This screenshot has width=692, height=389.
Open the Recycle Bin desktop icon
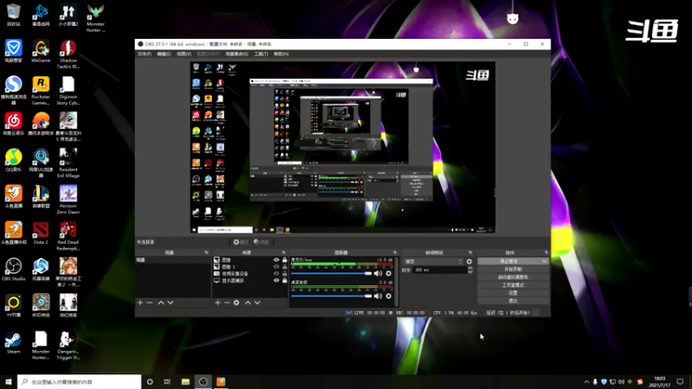pos(13,15)
